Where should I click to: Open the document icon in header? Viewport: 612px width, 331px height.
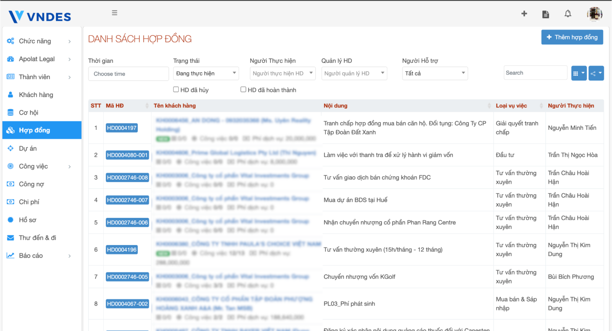pos(545,14)
